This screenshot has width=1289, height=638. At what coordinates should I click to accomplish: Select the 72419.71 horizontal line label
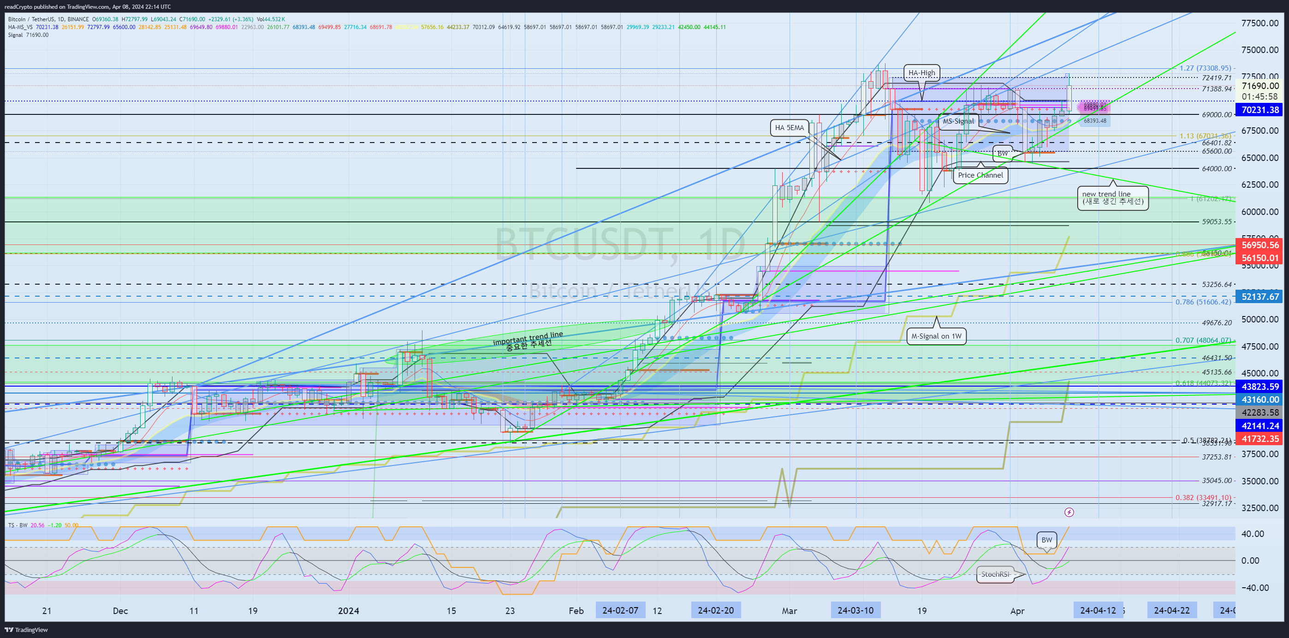[1217, 78]
